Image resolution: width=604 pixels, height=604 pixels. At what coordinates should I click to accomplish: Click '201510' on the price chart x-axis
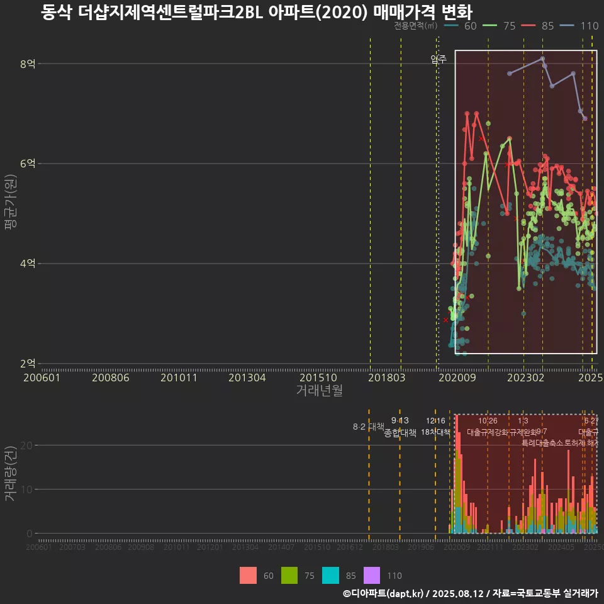point(318,377)
